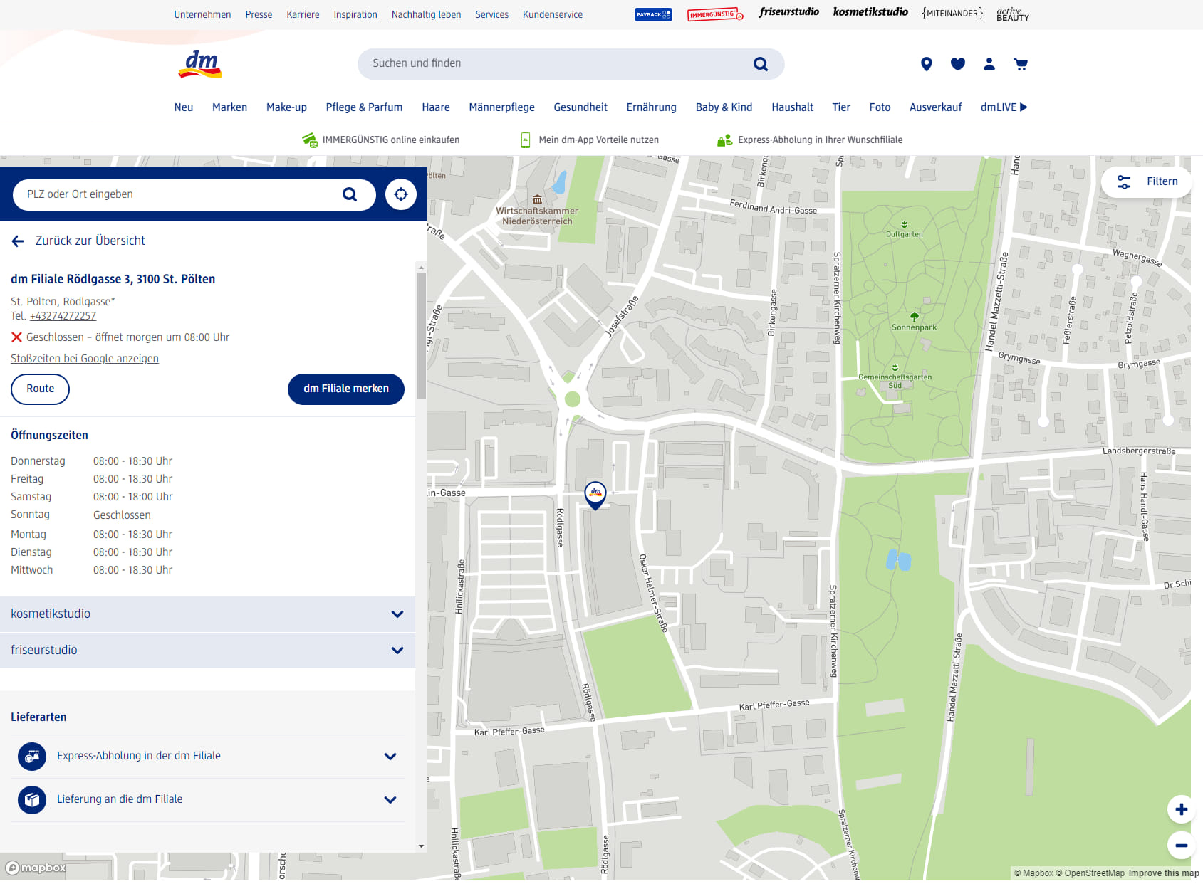
Task: Call the store phone number link
Action: click(63, 316)
